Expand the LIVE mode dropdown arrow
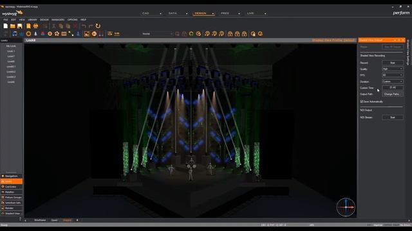The height and width of the screenshot is (231, 412). tap(265, 13)
